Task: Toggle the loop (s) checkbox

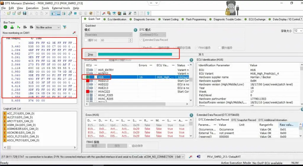Action: (86, 40)
